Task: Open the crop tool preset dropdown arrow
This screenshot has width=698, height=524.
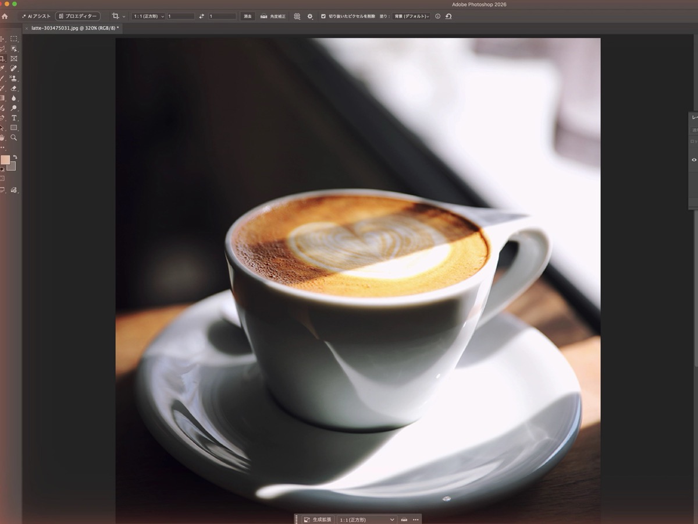Action: click(x=124, y=16)
